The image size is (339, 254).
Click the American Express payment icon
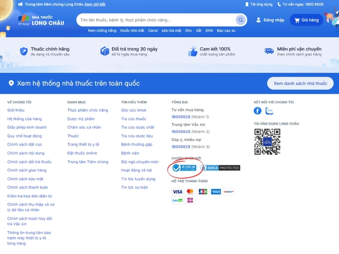[216, 192]
